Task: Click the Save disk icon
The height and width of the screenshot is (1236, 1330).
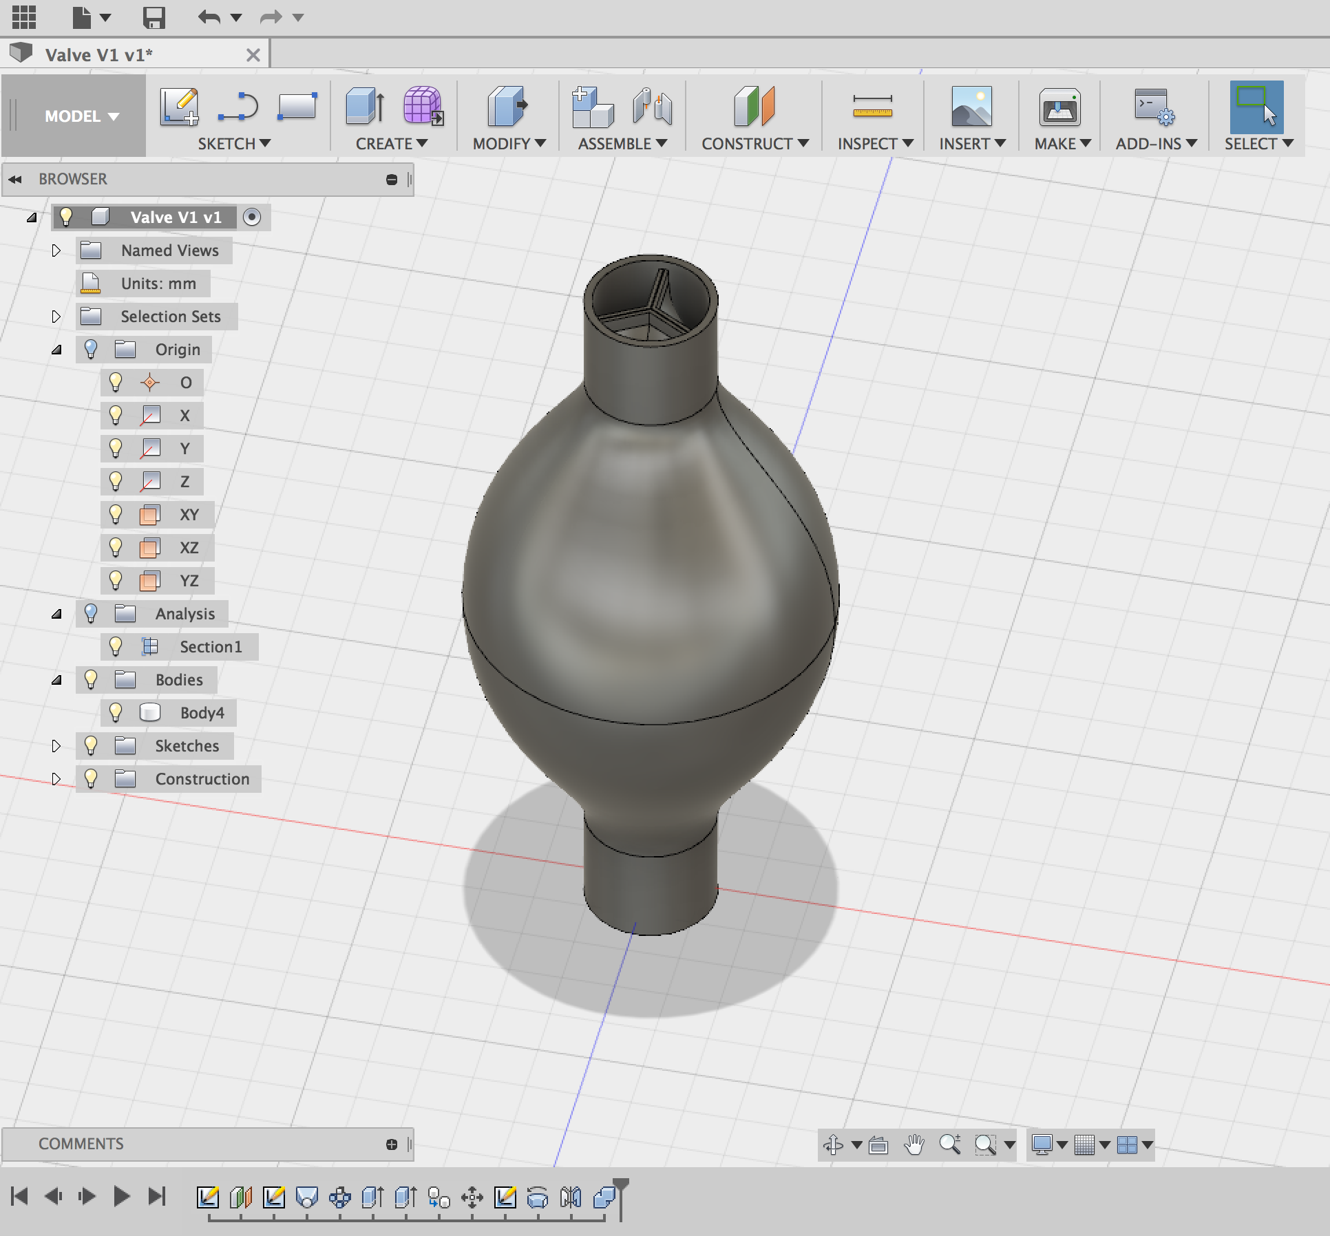Action: tap(154, 17)
